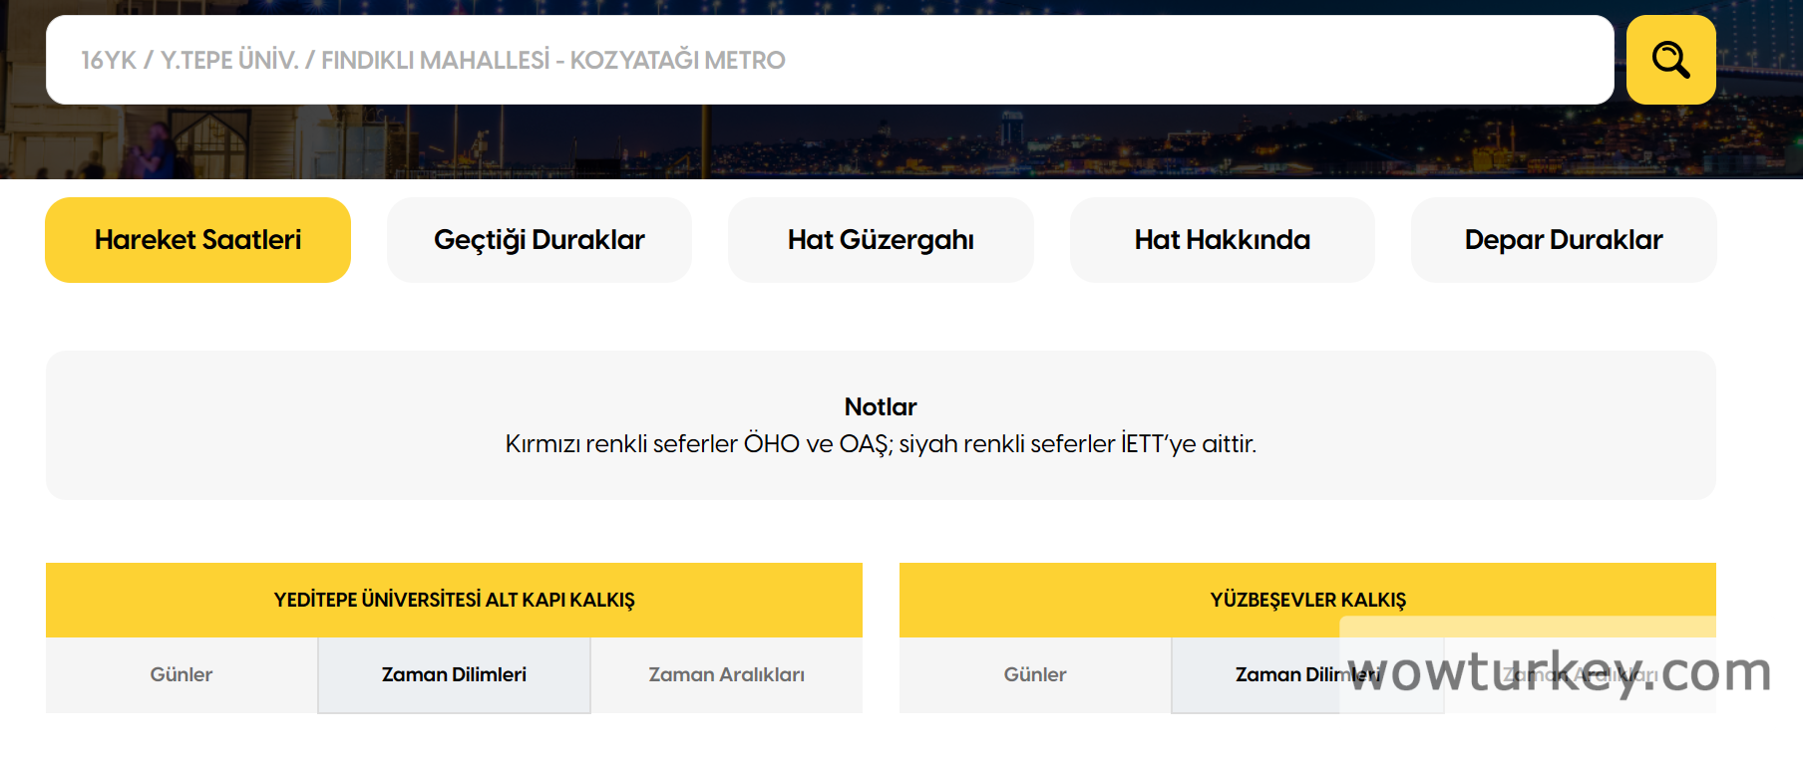The height and width of the screenshot is (759, 1803).
Task: Select Günler under Yeditepe Üniversitesi departures
Action: [181, 674]
